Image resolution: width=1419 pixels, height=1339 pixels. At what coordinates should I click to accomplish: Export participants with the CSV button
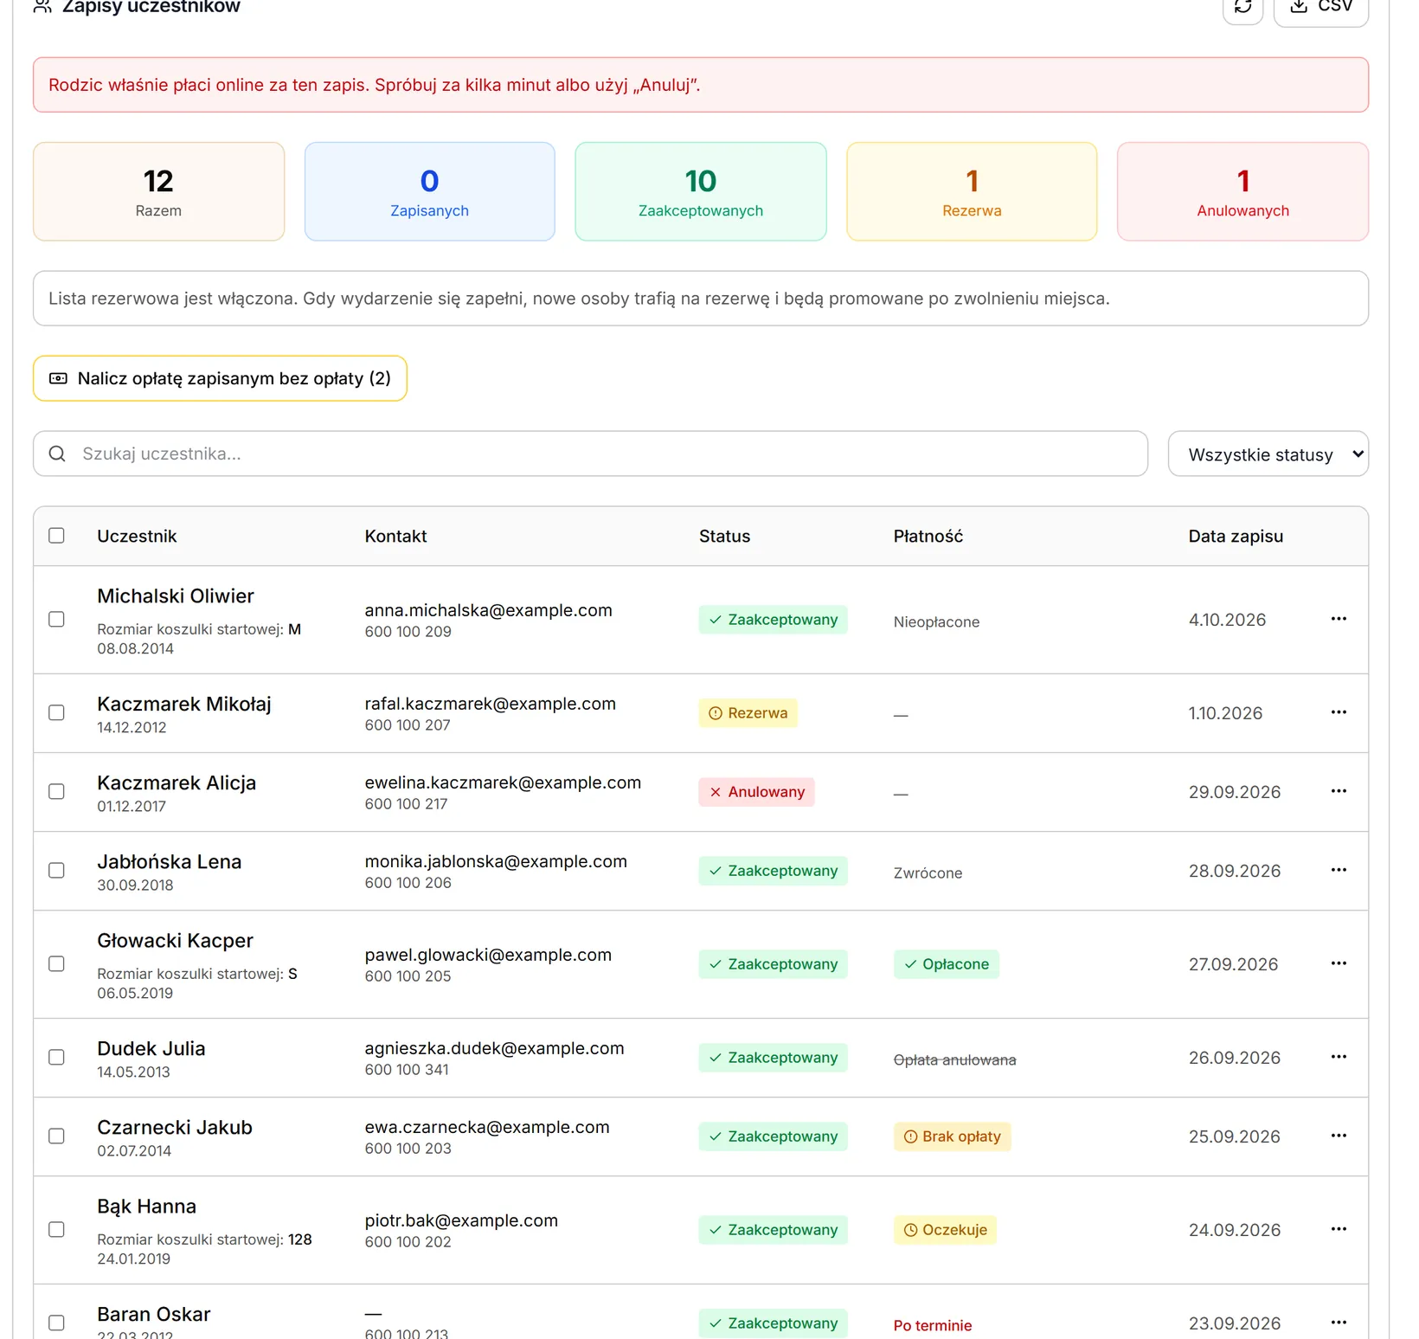(1321, 8)
